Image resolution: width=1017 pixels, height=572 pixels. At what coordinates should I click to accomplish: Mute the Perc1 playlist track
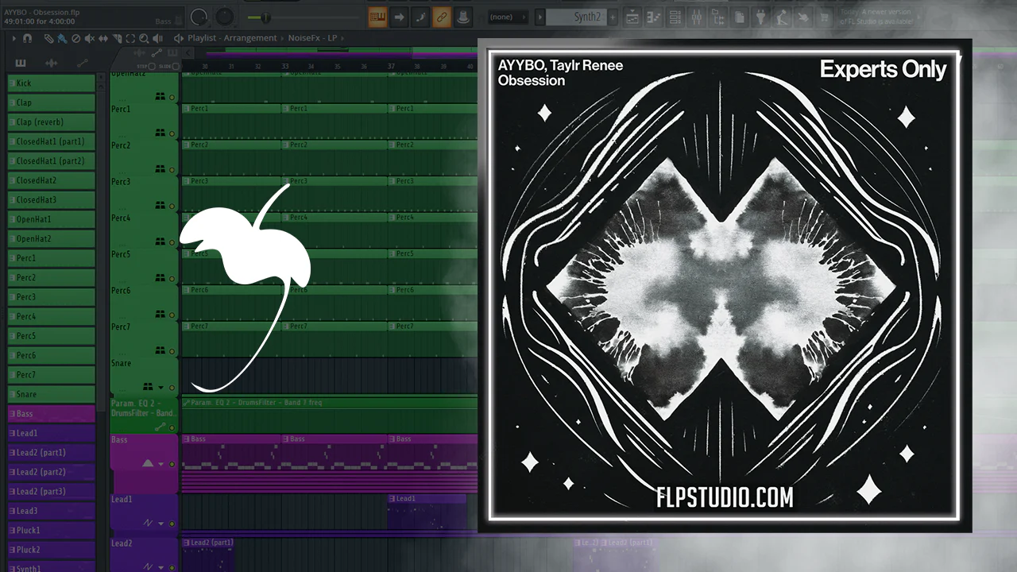click(x=172, y=133)
